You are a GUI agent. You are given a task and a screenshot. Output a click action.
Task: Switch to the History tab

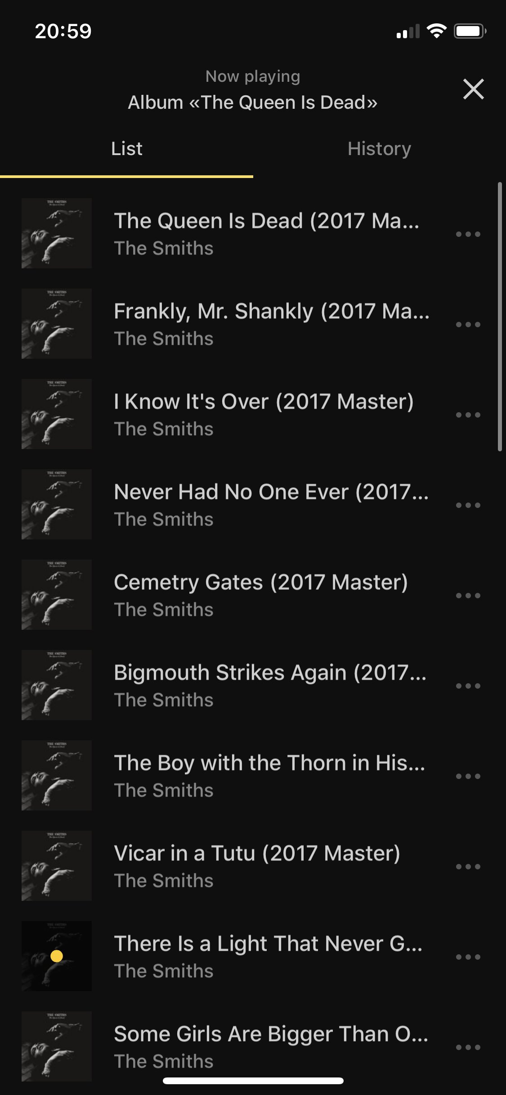(x=379, y=149)
